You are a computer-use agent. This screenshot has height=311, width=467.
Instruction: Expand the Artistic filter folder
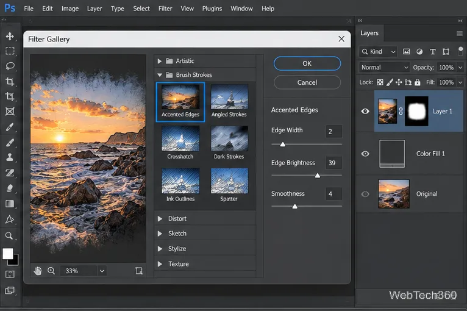click(160, 61)
